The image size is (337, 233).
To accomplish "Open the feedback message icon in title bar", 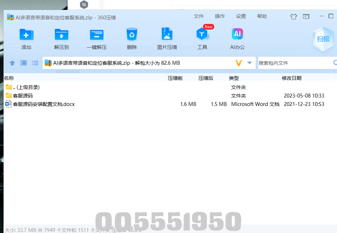I will 306,17.
